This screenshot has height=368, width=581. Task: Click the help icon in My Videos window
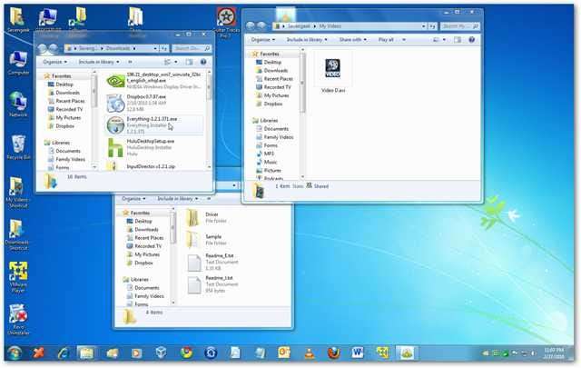[471, 40]
